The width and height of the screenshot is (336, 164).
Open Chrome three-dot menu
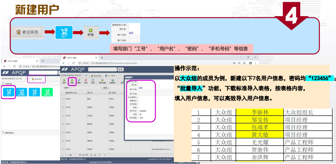(255, 63)
